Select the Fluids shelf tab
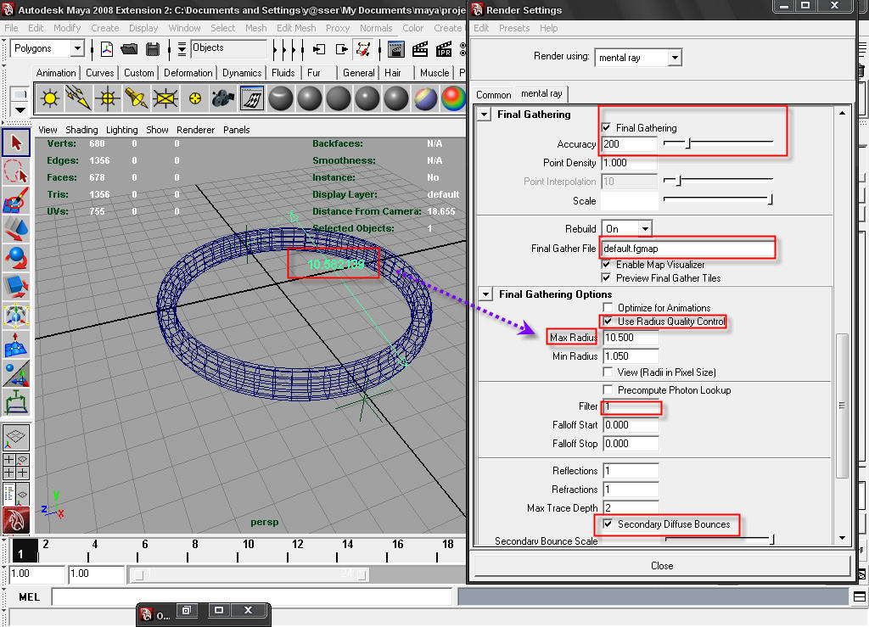Viewport: 869px width, 627px height. click(283, 73)
